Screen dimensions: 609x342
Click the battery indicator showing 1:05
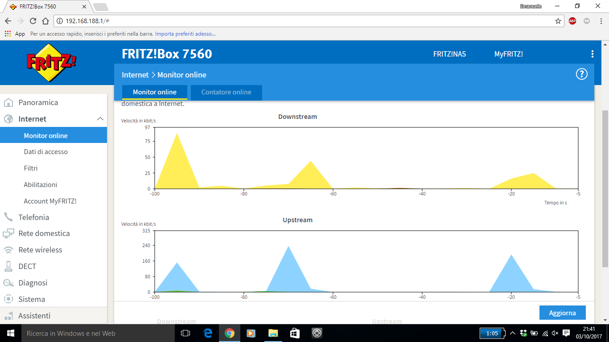(x=492, y=333)
